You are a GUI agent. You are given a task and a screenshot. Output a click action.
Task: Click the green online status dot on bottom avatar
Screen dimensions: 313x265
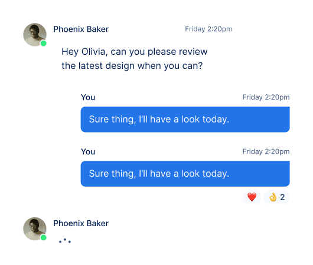coord(43,237)
